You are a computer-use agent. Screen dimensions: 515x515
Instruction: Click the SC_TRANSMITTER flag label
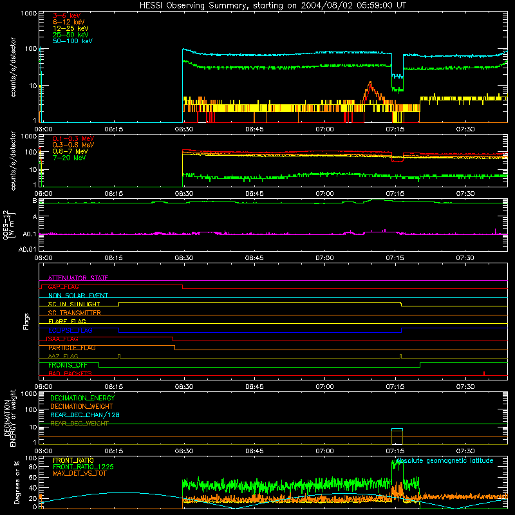tap(74, 313)
